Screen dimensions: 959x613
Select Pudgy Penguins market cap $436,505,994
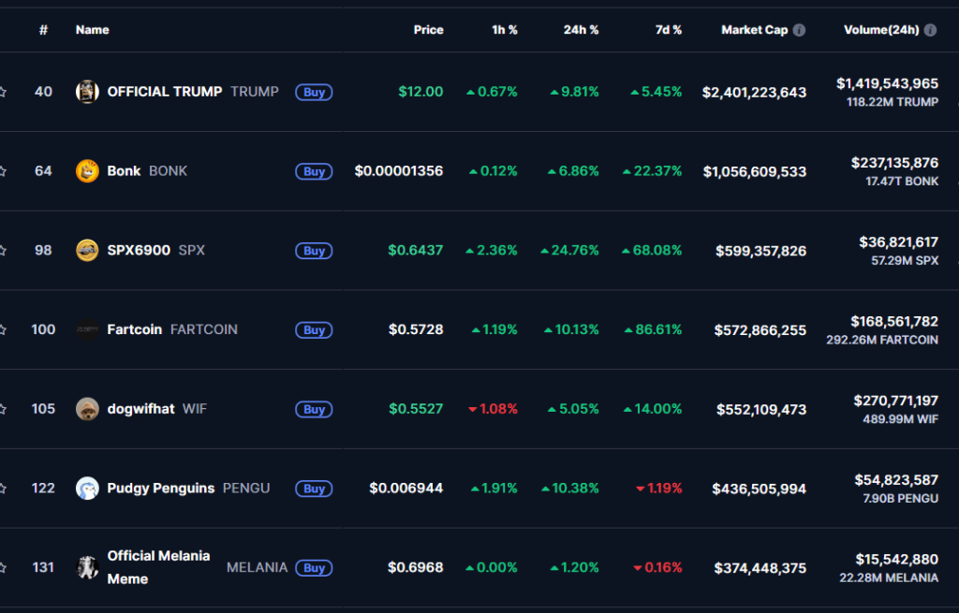pos(759,489)
